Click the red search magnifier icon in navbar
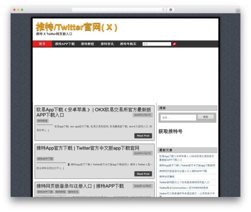The width and height of the screenshot is (251, 212). [174, 44]
